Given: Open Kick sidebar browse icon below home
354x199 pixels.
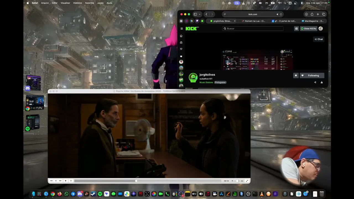Looking at the screenshot, I should [x=181, y=43].
